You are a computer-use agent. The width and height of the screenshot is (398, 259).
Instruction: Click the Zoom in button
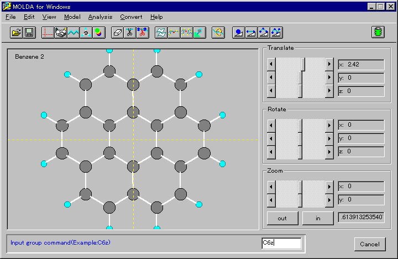click(318, 218)
